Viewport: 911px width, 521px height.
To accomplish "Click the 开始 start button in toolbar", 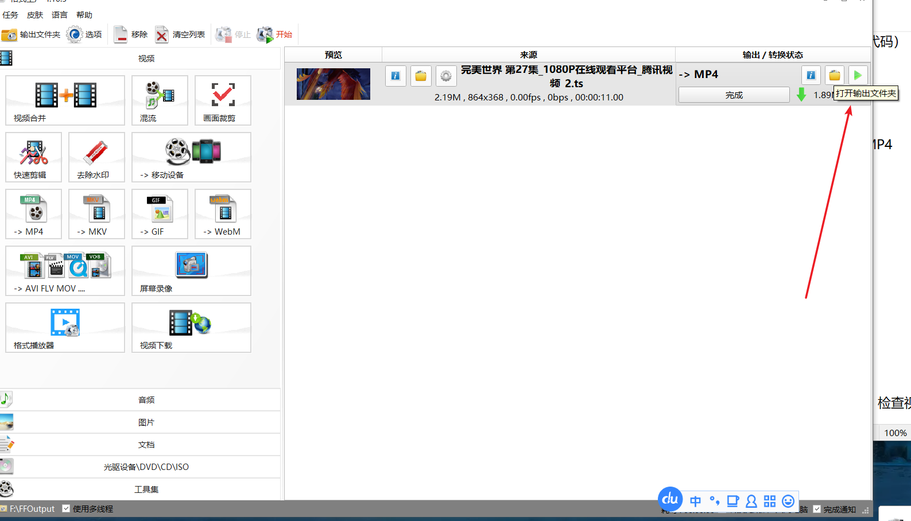I will pos(275,34).
